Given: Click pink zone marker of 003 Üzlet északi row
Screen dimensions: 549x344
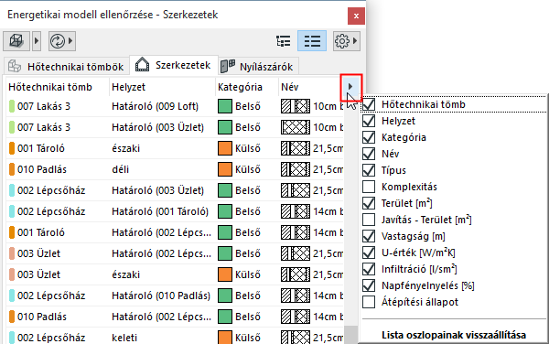Looking at the screenshot, I should pos(12,274).
